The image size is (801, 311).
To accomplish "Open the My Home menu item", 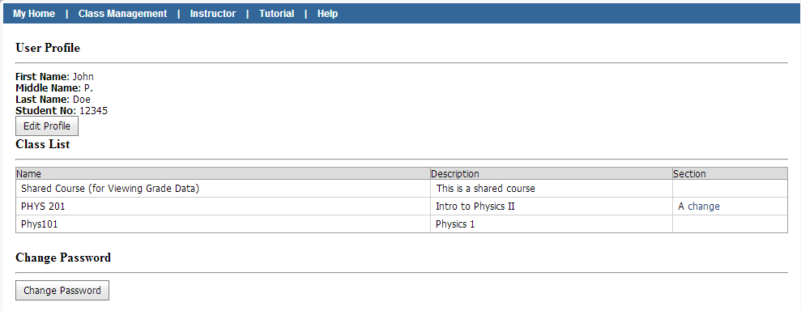I will point(34,14).
